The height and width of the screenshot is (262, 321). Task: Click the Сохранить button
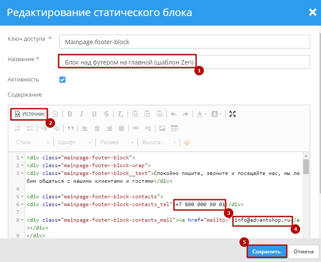267,251
